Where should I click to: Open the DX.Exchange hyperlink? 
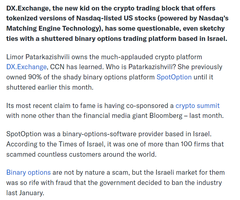click(26, 67)
